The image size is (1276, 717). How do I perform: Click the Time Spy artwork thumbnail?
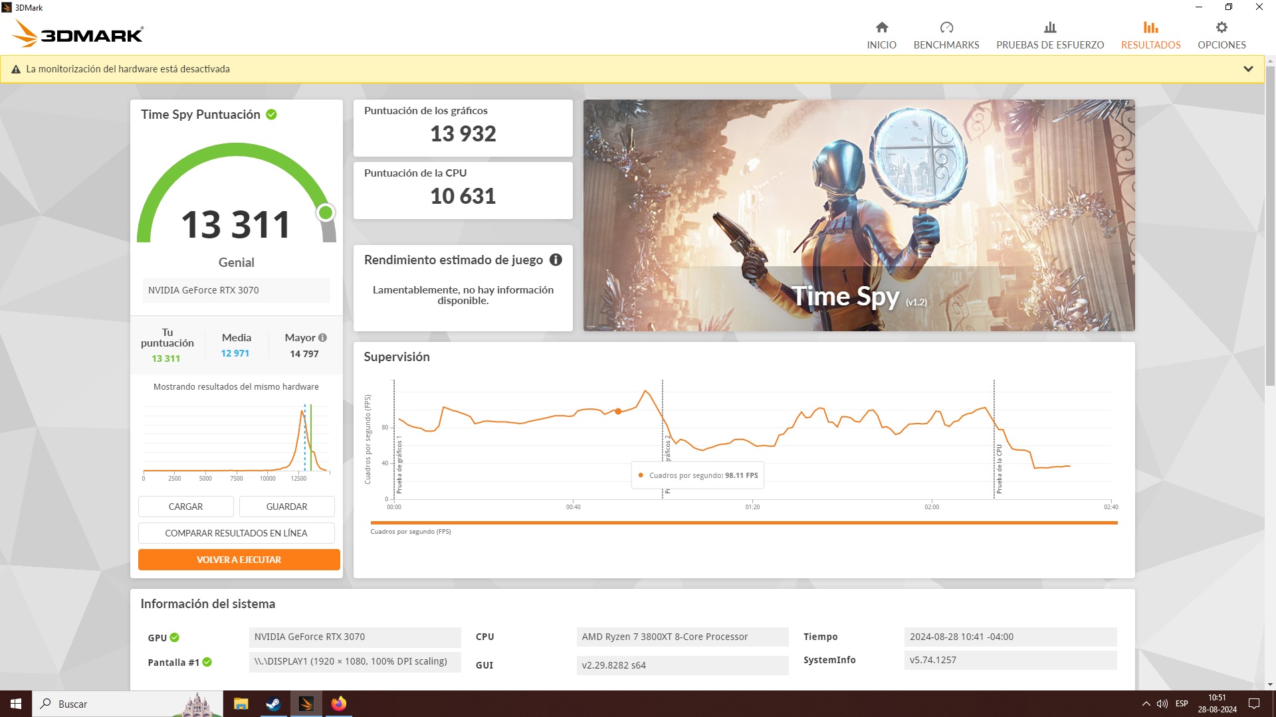tap(859, 215)
